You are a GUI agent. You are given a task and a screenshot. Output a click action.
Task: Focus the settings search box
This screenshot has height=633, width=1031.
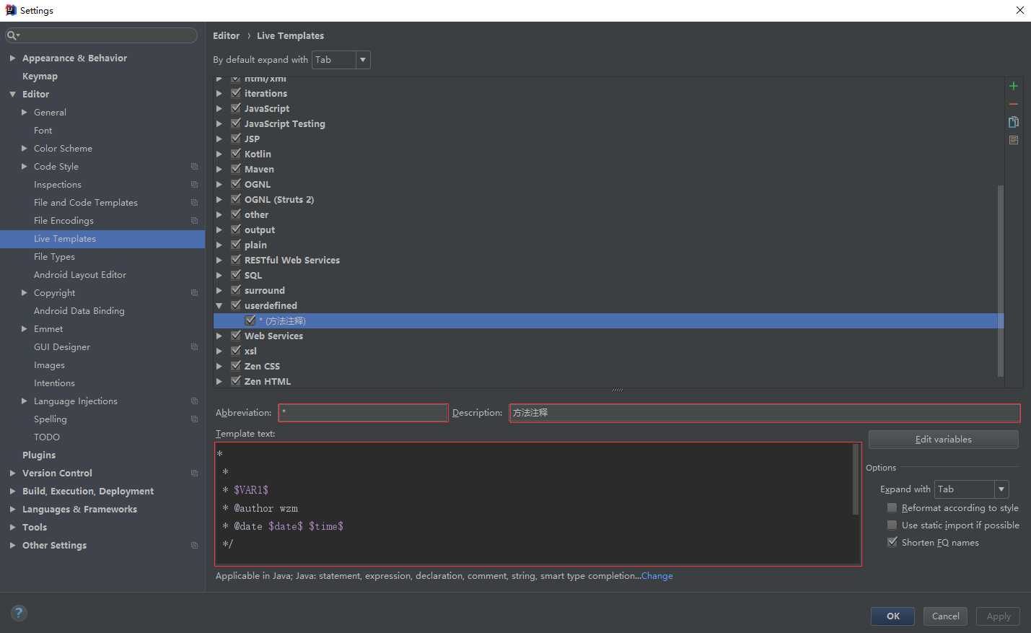pos(101,35)
